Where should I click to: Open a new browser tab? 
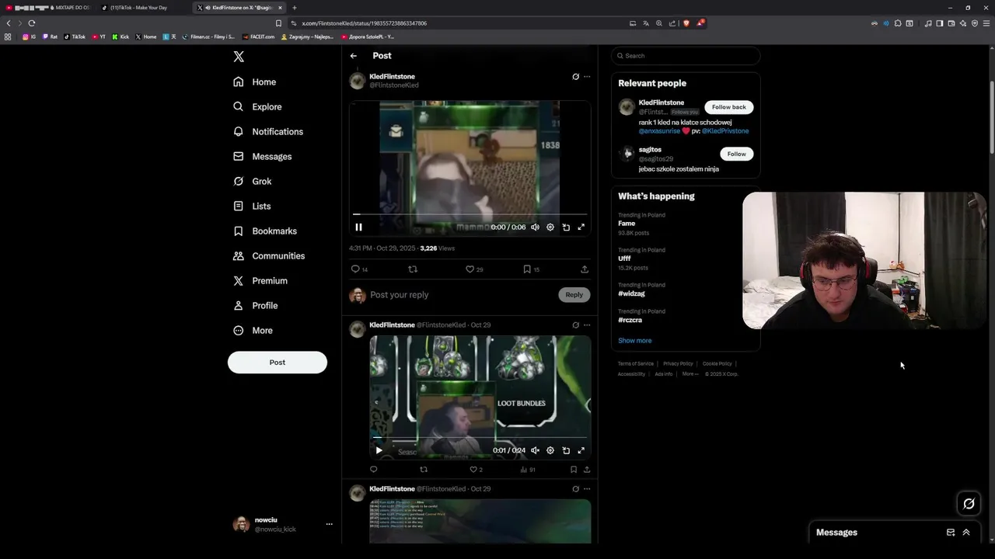(295, 8)
